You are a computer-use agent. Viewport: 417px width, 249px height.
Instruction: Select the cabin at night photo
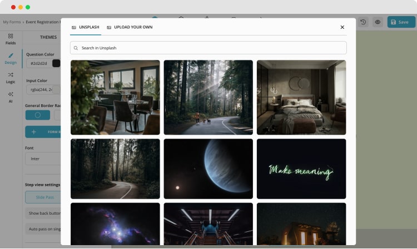(x=301, y=224)
